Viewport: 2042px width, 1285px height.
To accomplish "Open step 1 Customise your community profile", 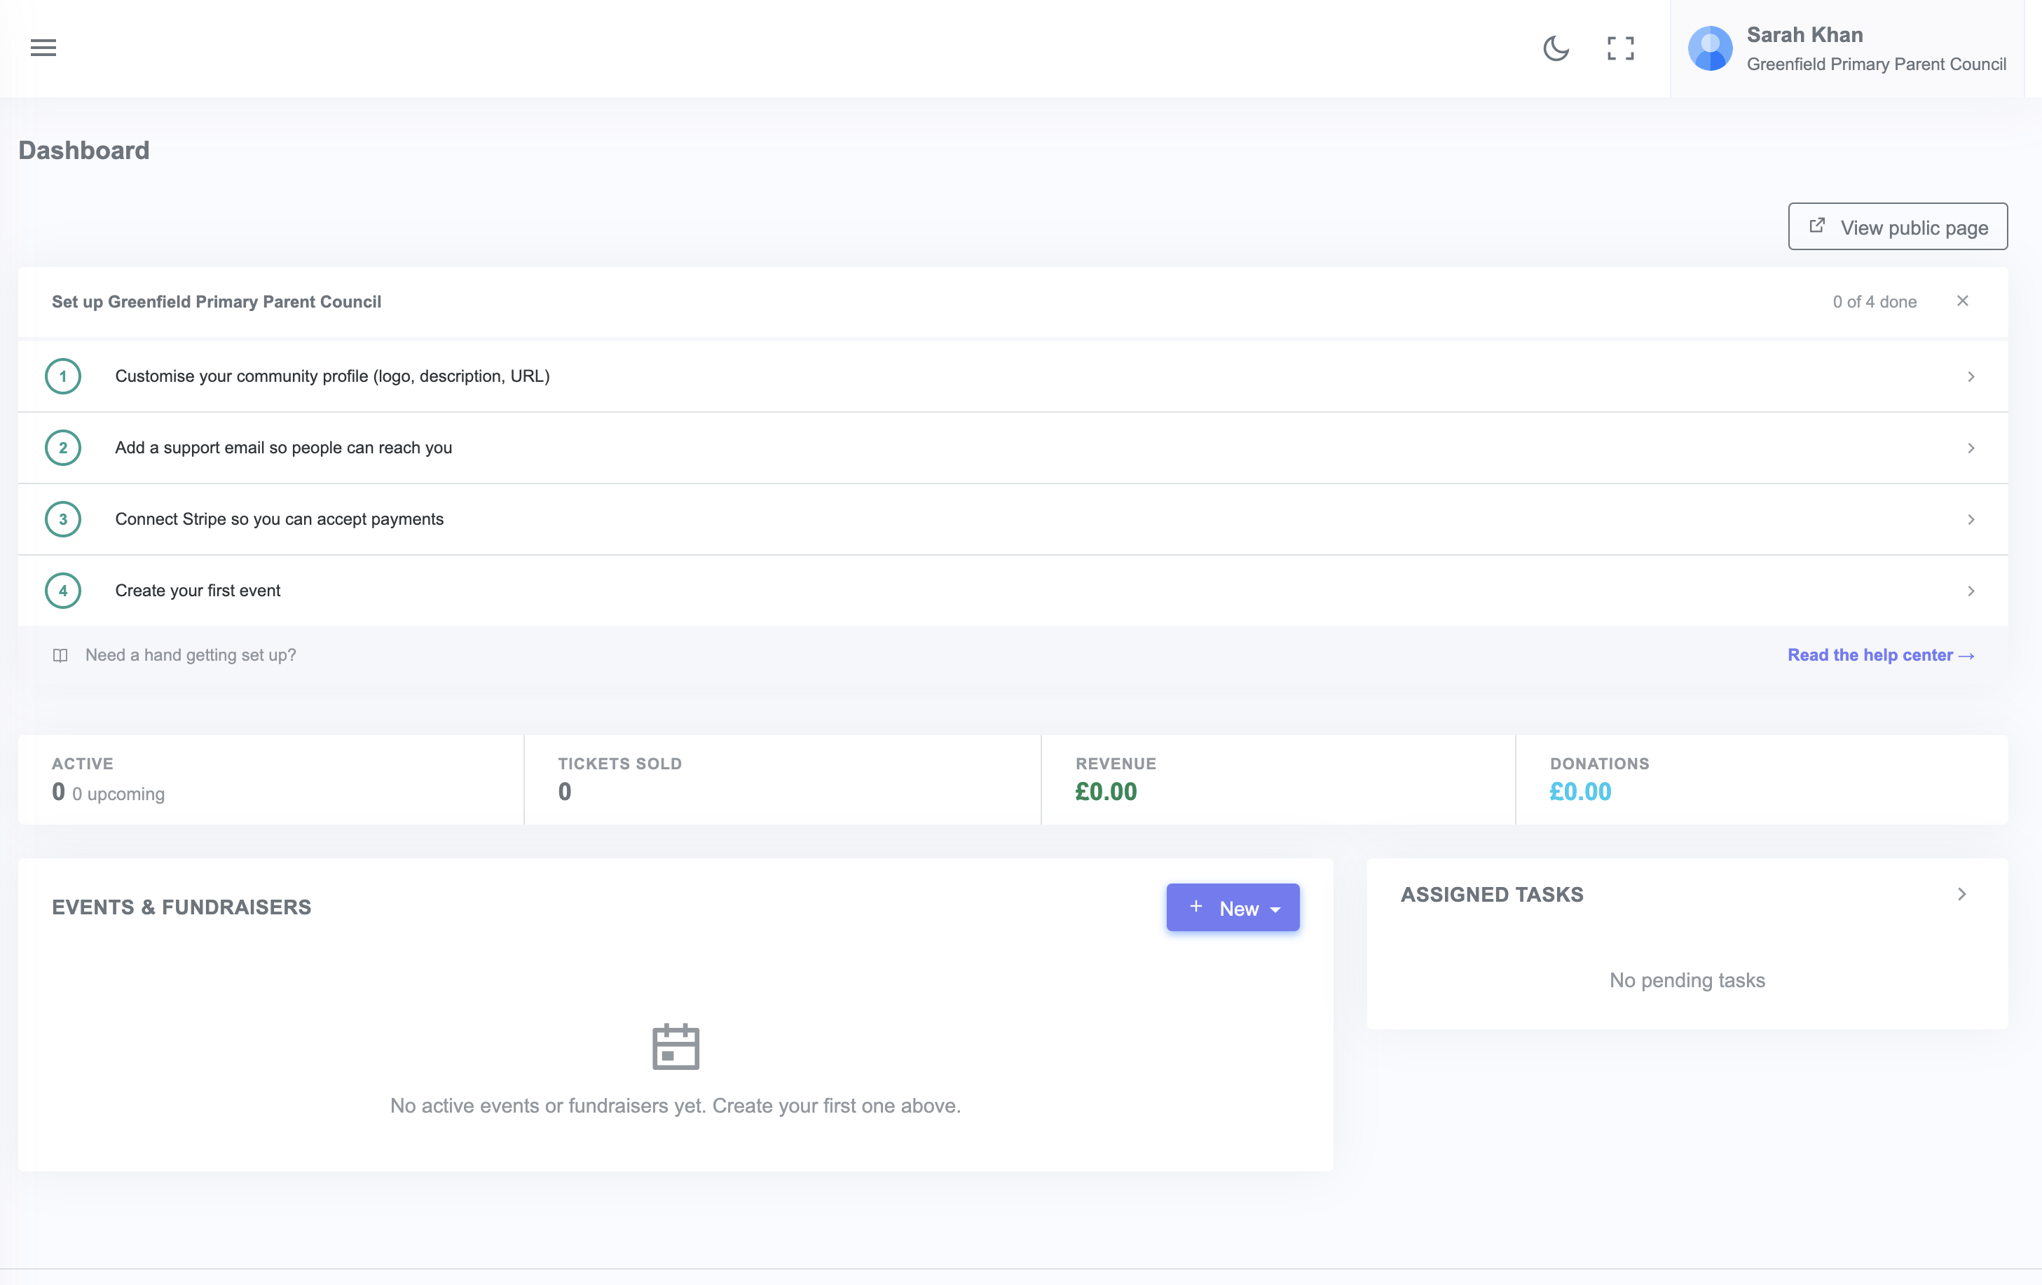I will pyautogui.click(x=1013, y=376).
